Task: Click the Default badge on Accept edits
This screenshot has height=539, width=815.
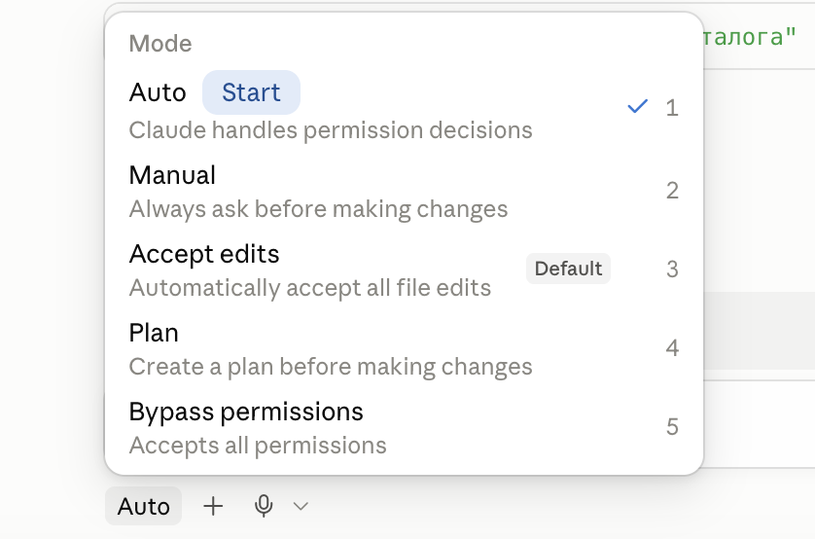Action: [568, 269]
